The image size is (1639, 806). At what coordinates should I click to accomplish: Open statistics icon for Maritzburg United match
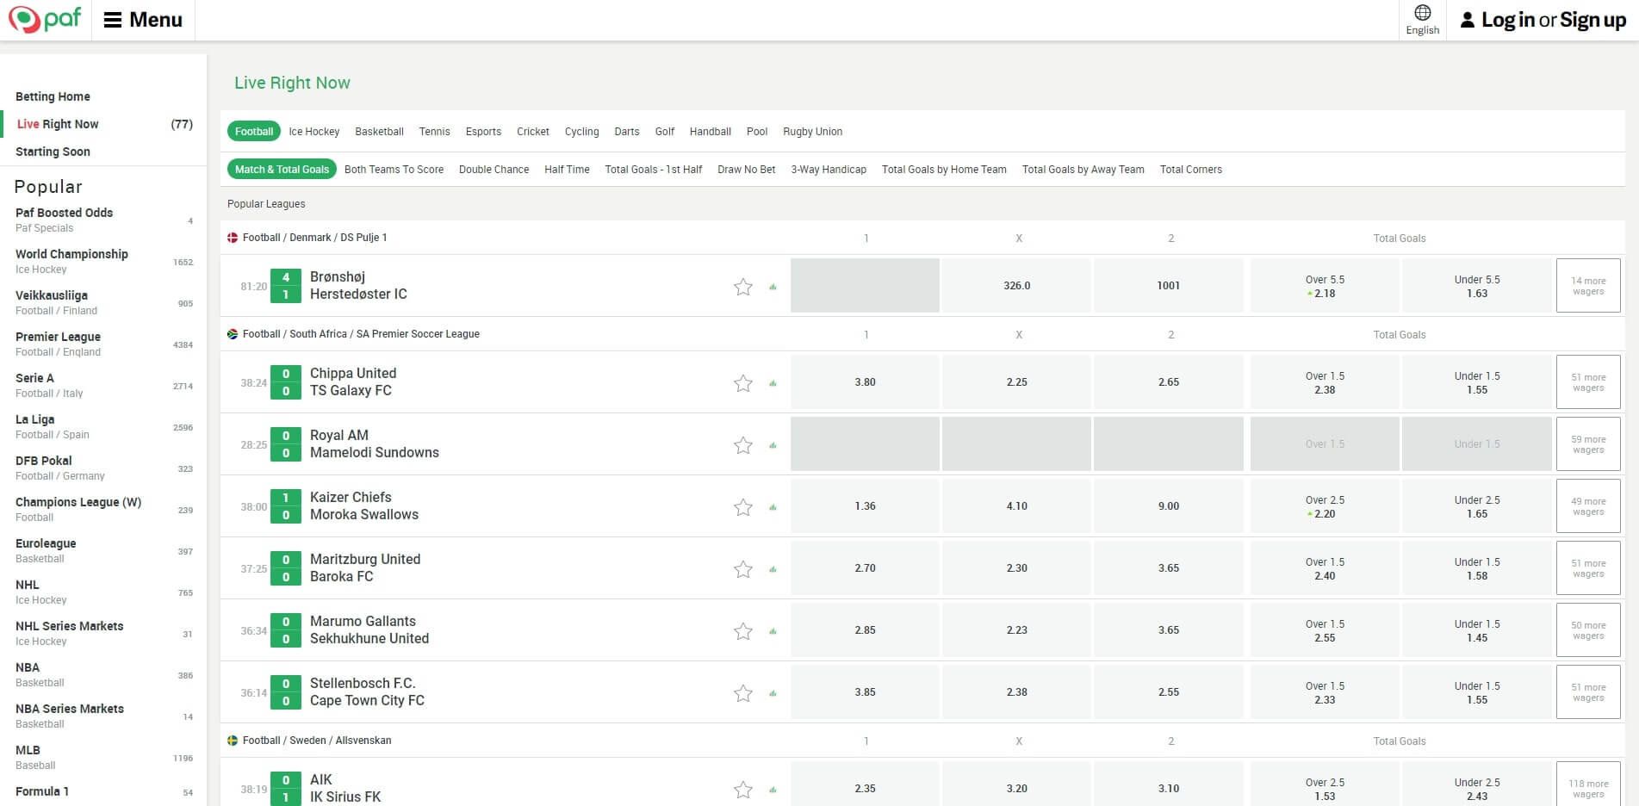pos(773,569)
